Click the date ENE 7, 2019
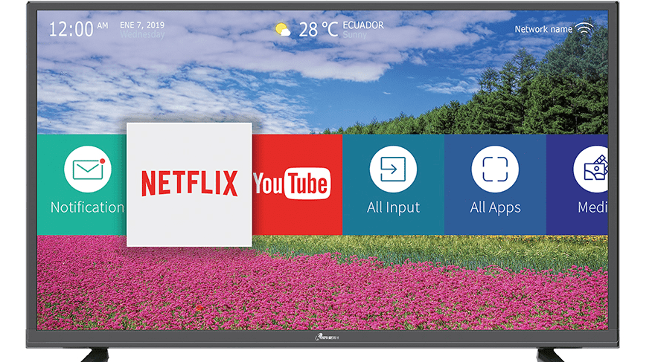 pos(142,25)
